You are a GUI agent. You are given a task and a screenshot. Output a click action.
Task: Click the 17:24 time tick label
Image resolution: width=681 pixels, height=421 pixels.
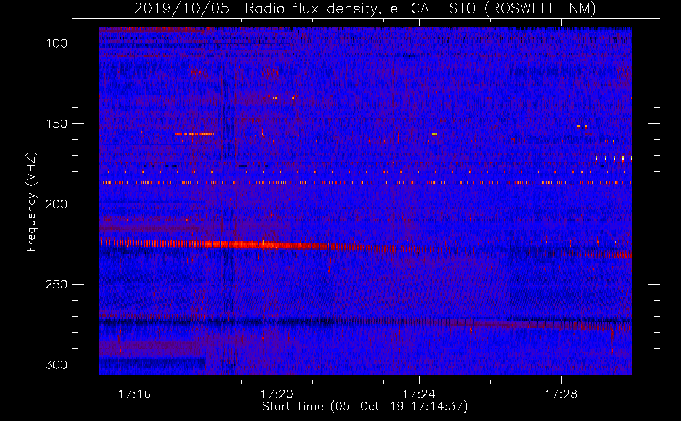[419, 394]
